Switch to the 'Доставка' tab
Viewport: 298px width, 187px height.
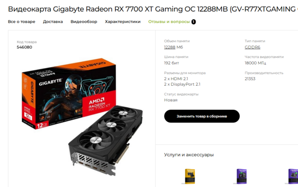(x=53, y=22)
